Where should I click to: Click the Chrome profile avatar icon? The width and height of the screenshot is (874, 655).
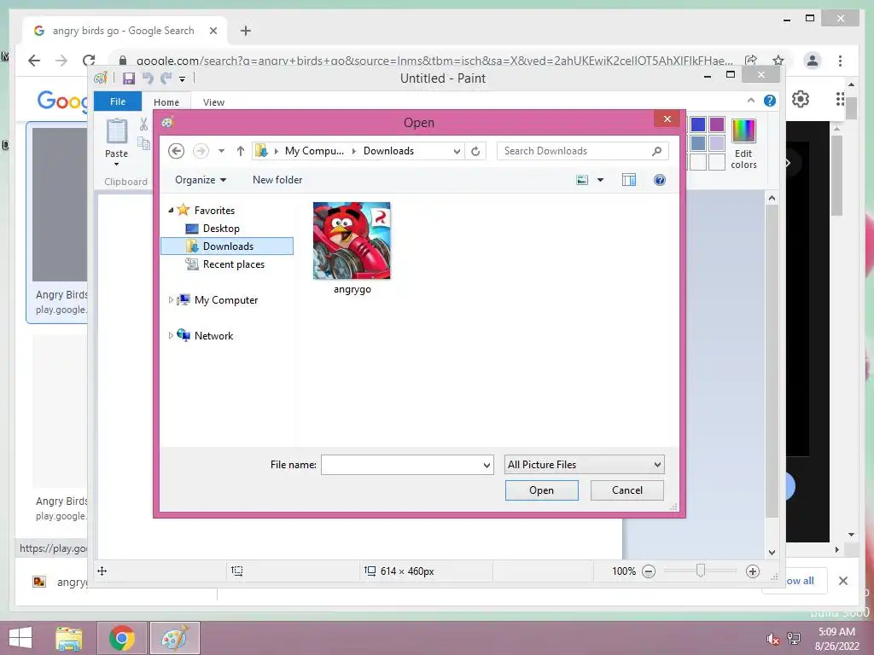pyautogui.click(x=813, y=61)
